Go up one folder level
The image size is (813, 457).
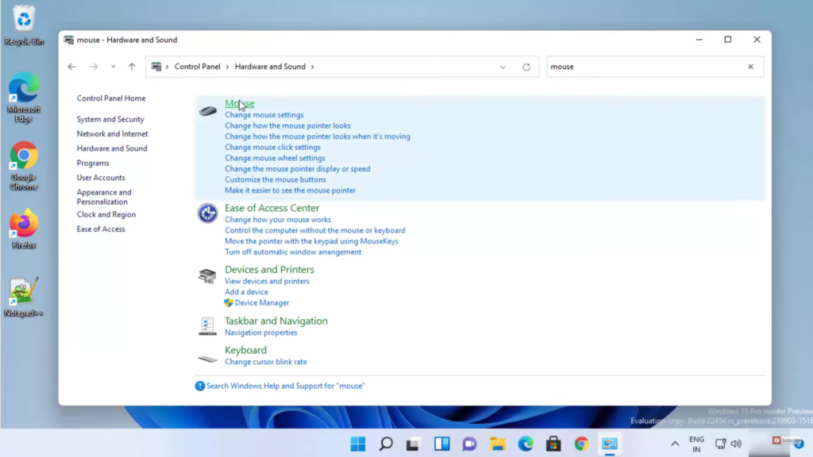pyautogui.click(x=132, y=67)
